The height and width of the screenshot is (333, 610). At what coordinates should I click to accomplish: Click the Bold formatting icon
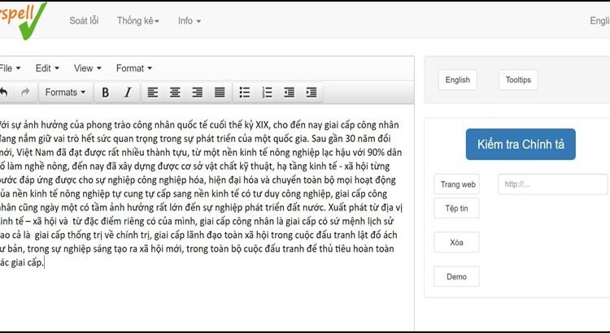point(105,93)
